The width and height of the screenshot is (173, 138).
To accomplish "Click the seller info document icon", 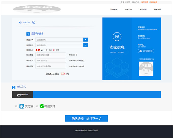I will click(117, 37).
